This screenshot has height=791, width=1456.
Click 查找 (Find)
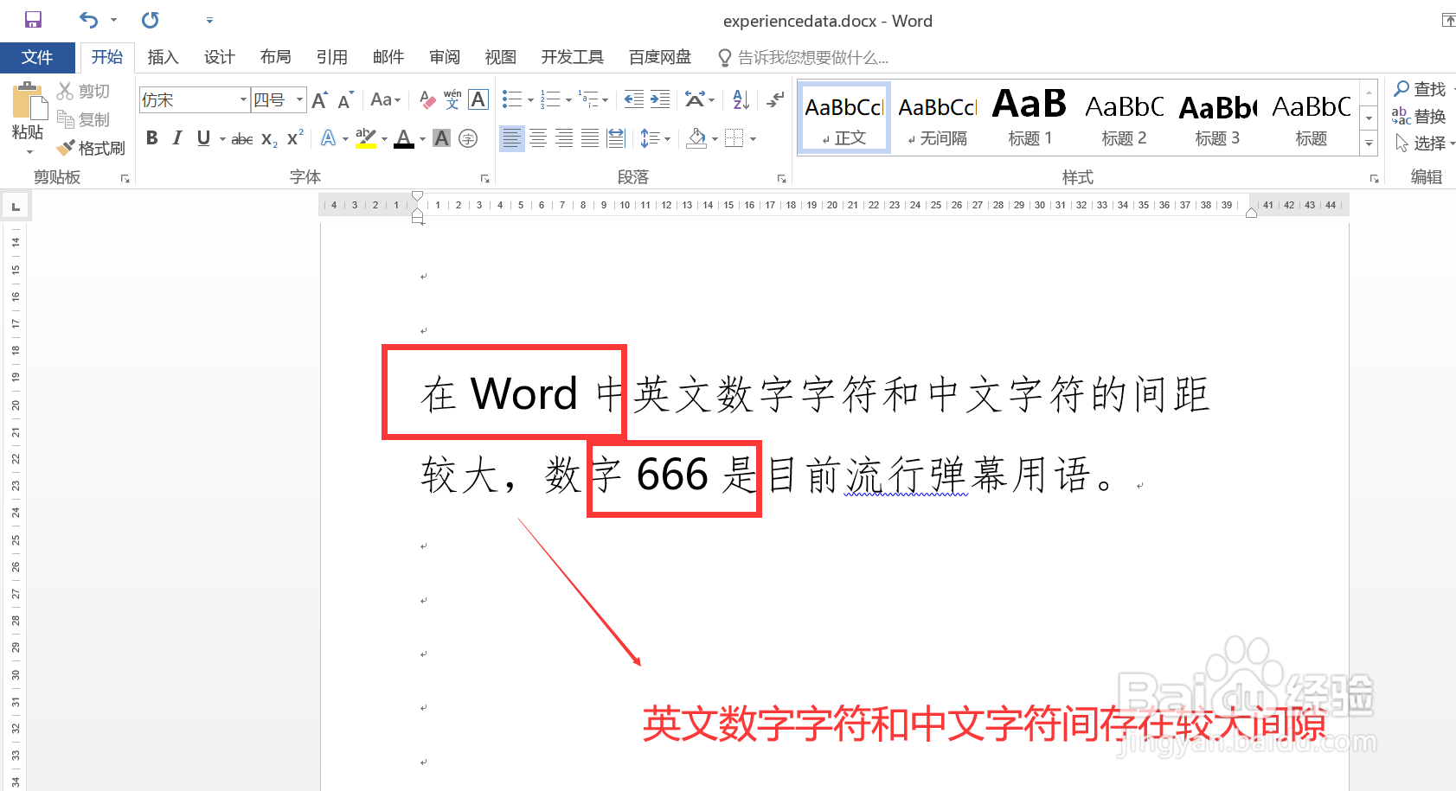(x=1421, y=89)
